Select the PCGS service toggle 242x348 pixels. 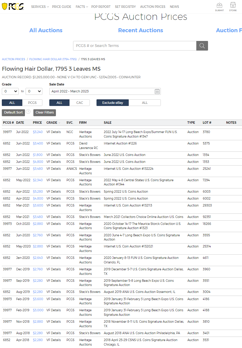[32, 103]
